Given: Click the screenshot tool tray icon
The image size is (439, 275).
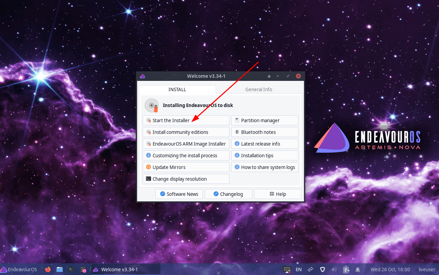Looking at the screenshot, I should [x=287, y=269].
